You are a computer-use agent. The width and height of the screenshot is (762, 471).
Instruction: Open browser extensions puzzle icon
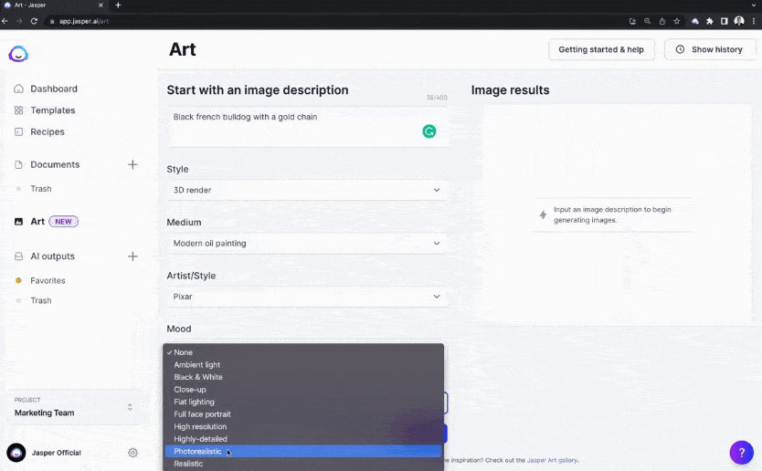[710, 21]
